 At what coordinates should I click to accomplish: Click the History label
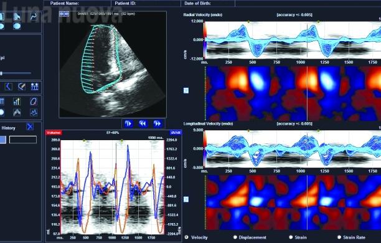point(8,128)
